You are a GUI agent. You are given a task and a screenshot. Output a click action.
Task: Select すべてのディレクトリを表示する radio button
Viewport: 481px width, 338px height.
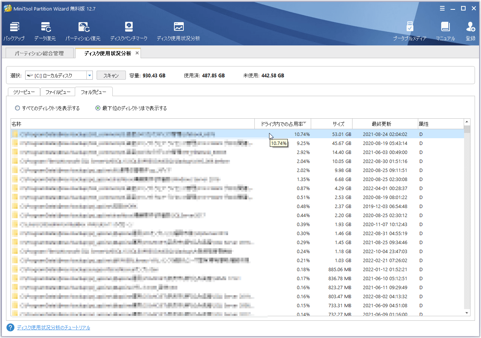pyautogui.click(x=17, y=108)
